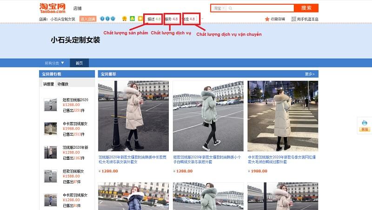The width and height of the screenshot is (372, 210).
Task: Click shop name 小石头定制女装 in header row
Action: (63, 19)
